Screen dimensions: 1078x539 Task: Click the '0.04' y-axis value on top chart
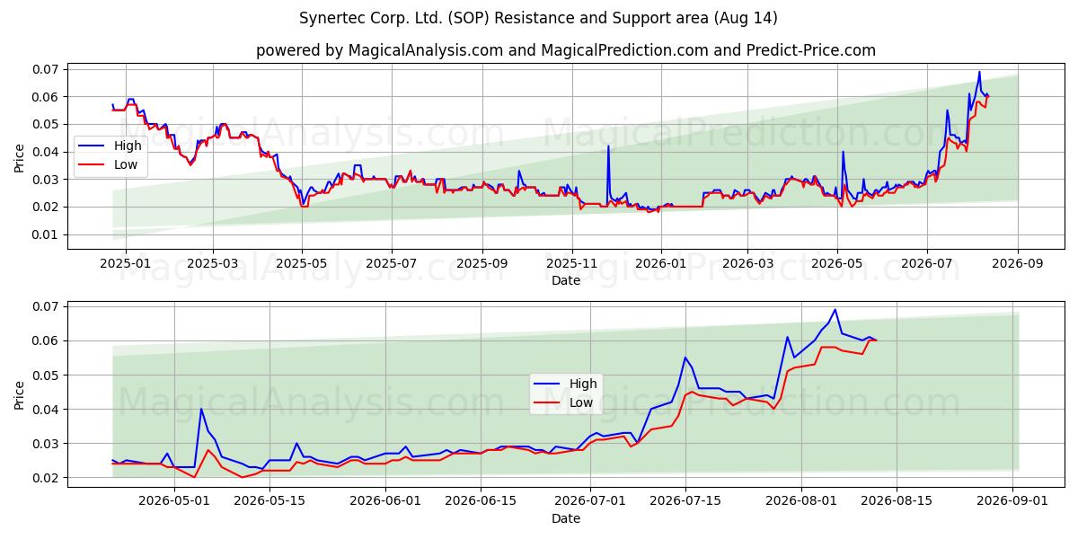[x=45, y=152]
